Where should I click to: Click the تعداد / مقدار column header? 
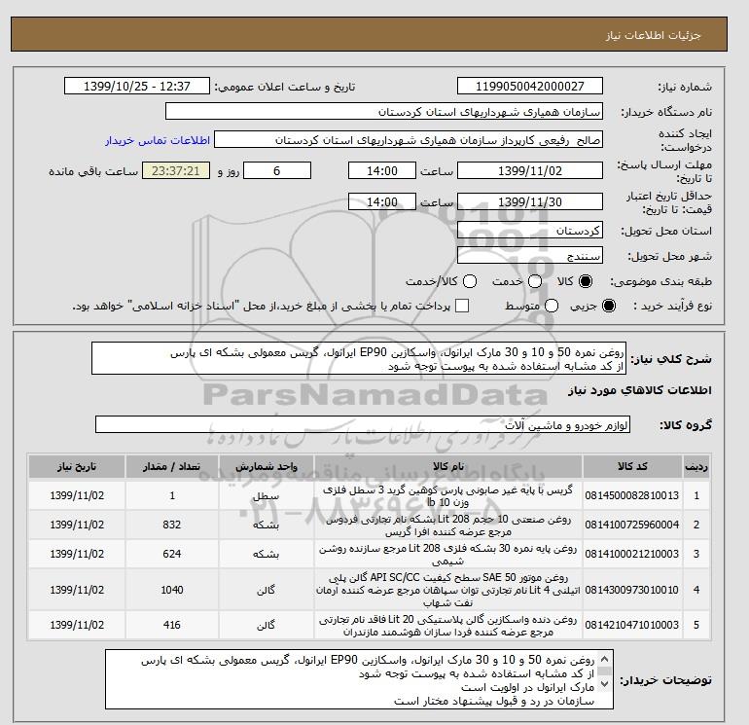[172, 466]
